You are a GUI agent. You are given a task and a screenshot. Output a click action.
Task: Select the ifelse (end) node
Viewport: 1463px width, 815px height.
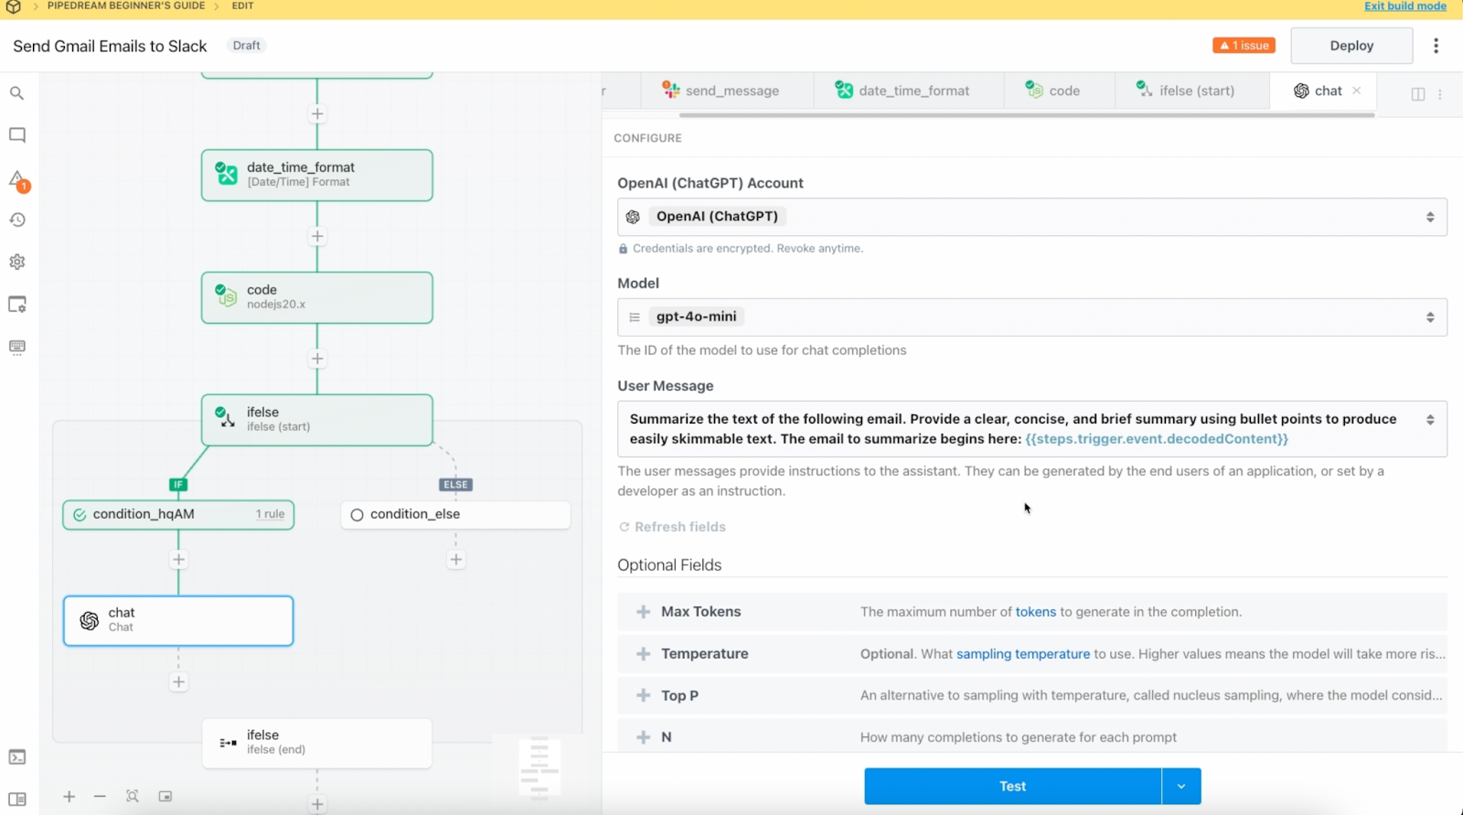click(317, 743)
